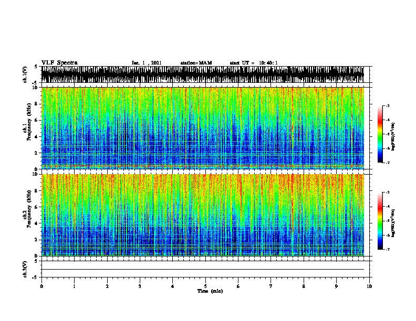416x321 pixels.
Task: Click the 6 kHz tick on ch.1 frequency axis
Action: (37, 120)
